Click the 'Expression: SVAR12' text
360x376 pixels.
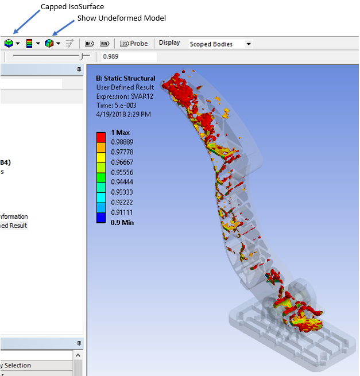click(125, 96)
